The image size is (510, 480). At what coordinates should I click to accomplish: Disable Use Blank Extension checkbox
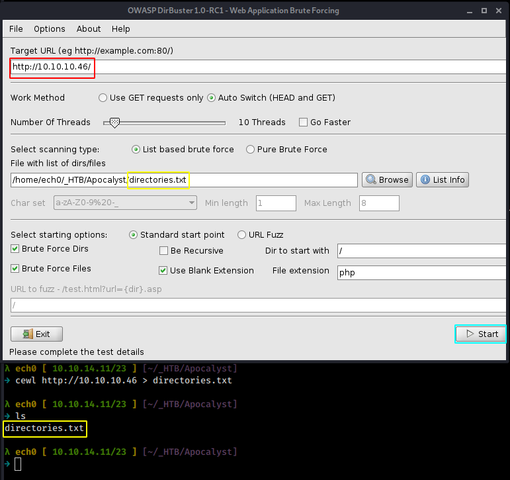click(163, 271)
